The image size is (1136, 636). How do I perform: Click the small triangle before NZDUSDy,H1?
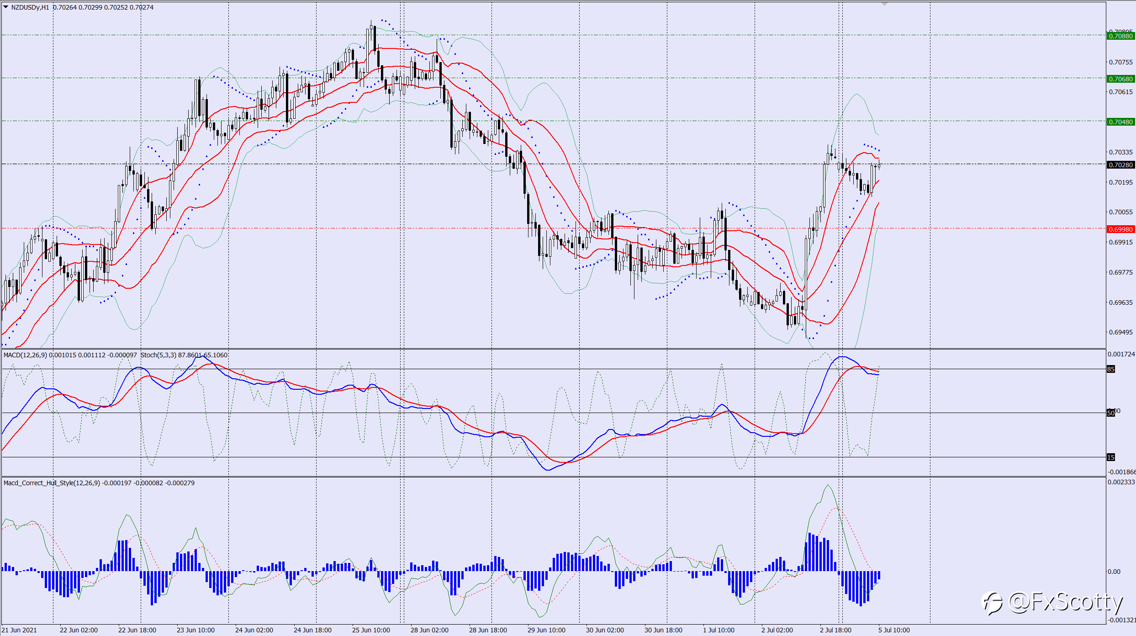point(6,7)
